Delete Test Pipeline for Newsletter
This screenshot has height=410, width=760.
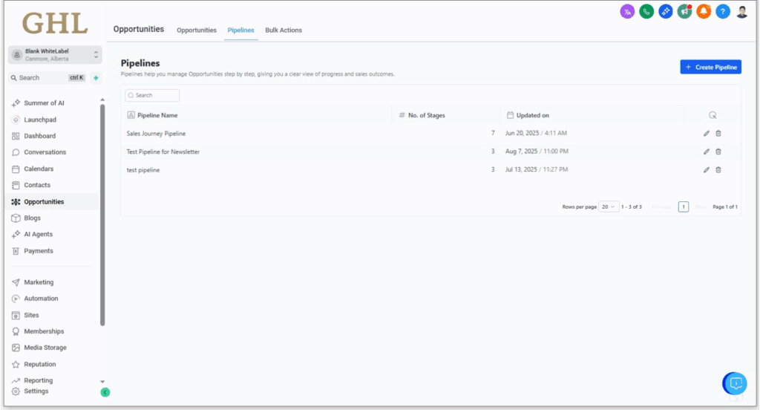(x=718, y=152)
